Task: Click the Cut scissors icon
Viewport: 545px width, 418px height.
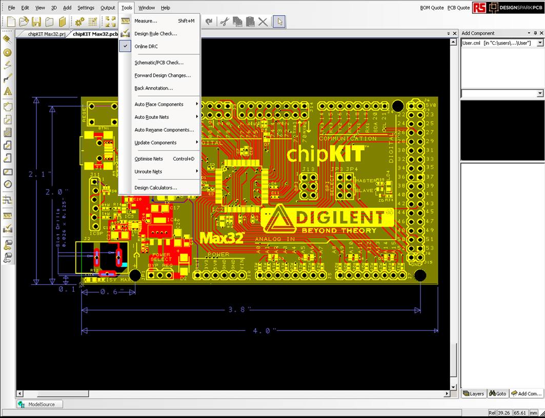Action: point(225,22)
